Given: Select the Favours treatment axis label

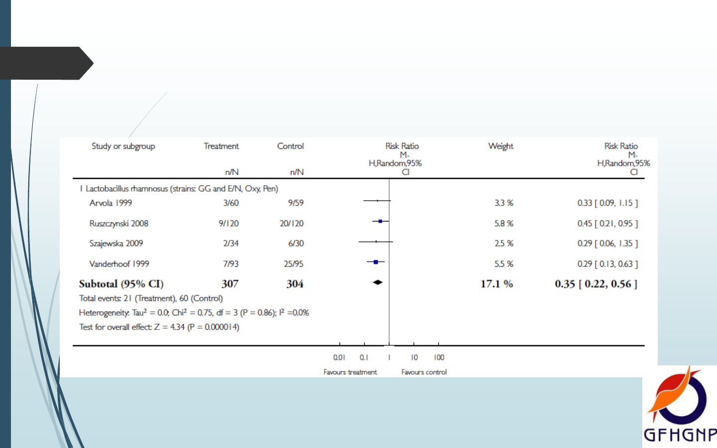Looking at the screenshot, I should 350,372.
